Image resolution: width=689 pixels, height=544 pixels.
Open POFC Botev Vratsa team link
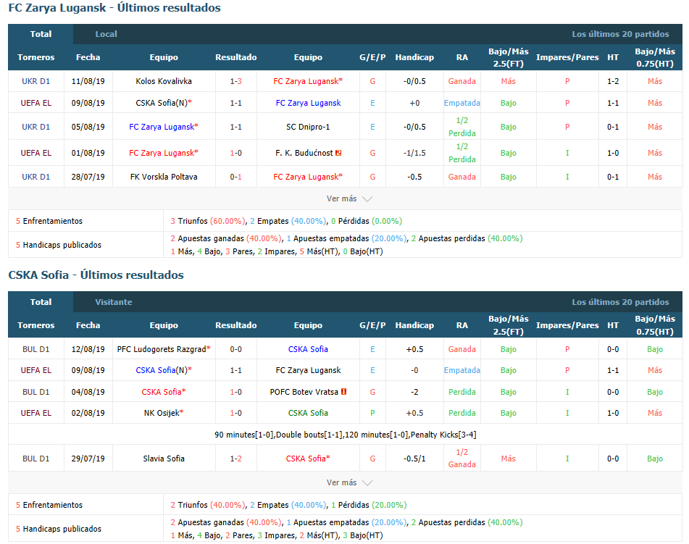tap(304, 392)
